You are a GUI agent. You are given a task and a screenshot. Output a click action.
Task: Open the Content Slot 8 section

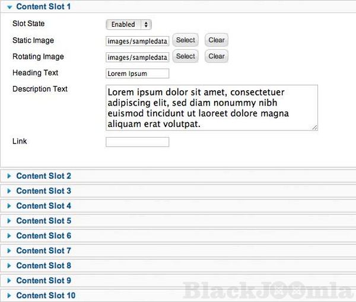tap(43, 266)
